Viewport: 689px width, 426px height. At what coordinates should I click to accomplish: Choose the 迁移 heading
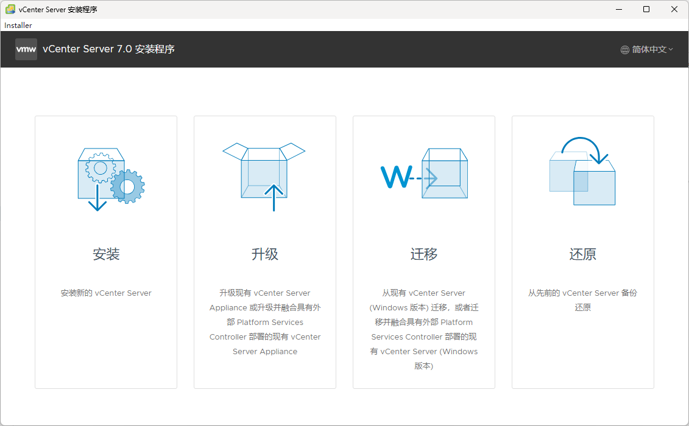coord(424,254)
